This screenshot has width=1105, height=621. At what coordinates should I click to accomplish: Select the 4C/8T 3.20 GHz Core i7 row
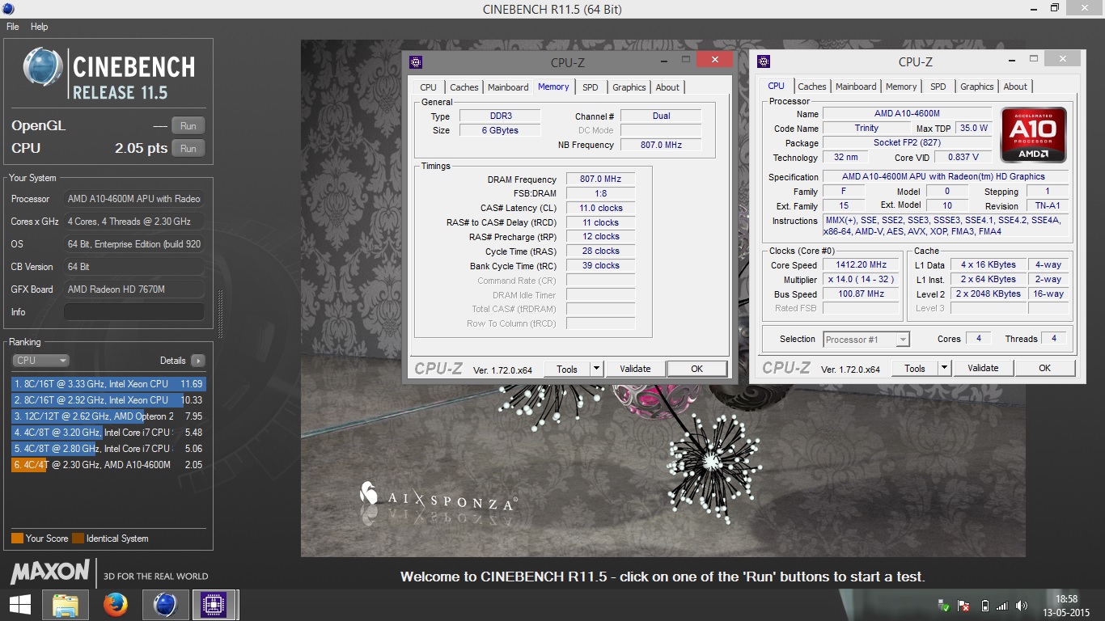(x=108, y=433)
